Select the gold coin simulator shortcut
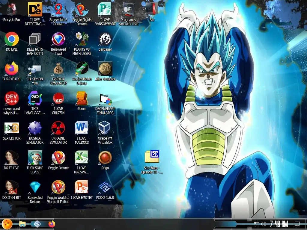307x230 pixels. coord(105,69)
